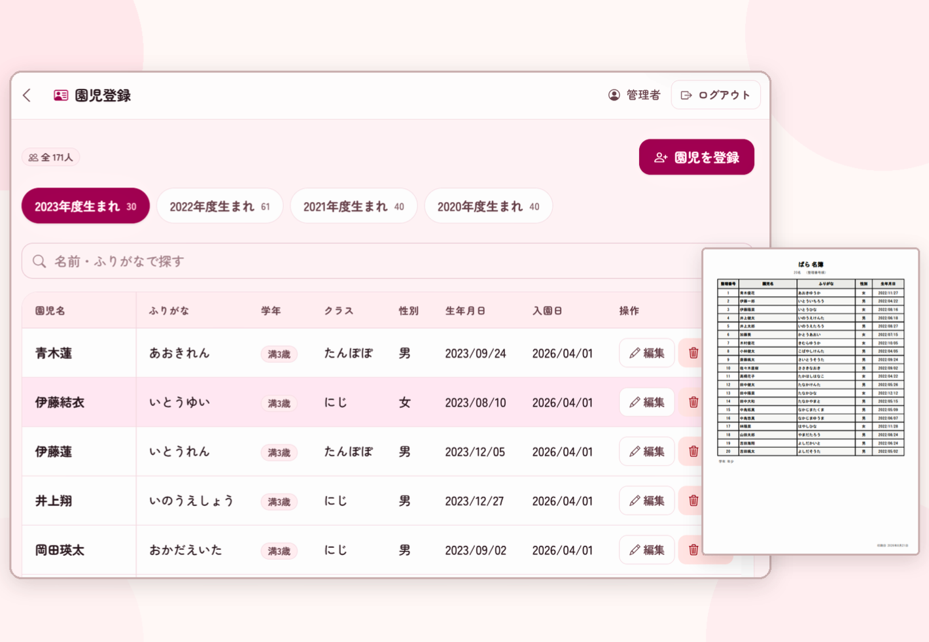Image resolution: width=929 pixels, height=642 pixels.
Task: Click the 園児名 column header
Action: 50,311
